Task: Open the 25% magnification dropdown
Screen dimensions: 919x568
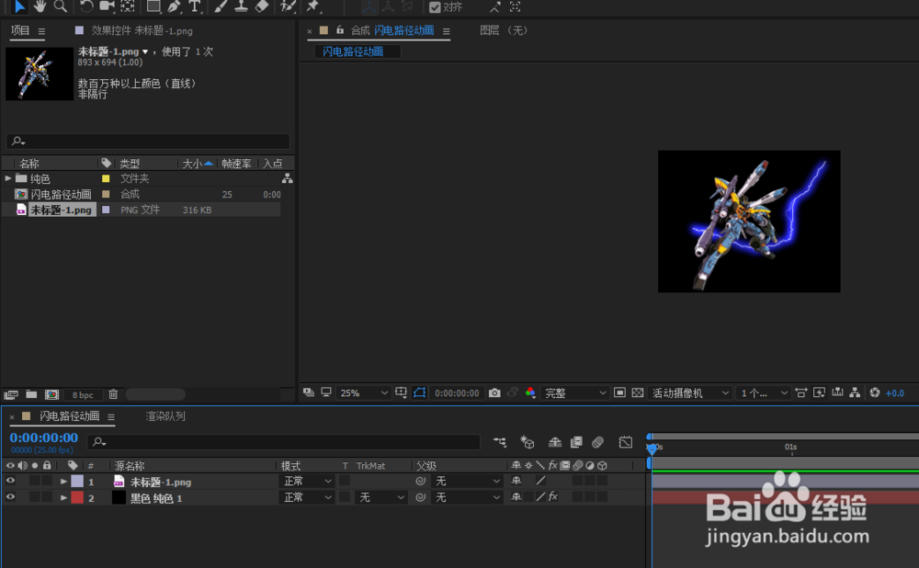Action: [363, 392]
